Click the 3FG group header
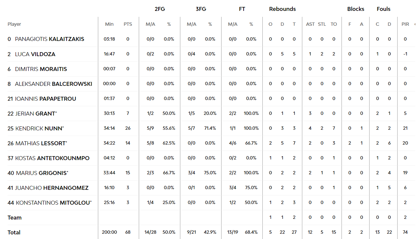The height and width of the screenshot is (239, 418). (x=201, y=9)
